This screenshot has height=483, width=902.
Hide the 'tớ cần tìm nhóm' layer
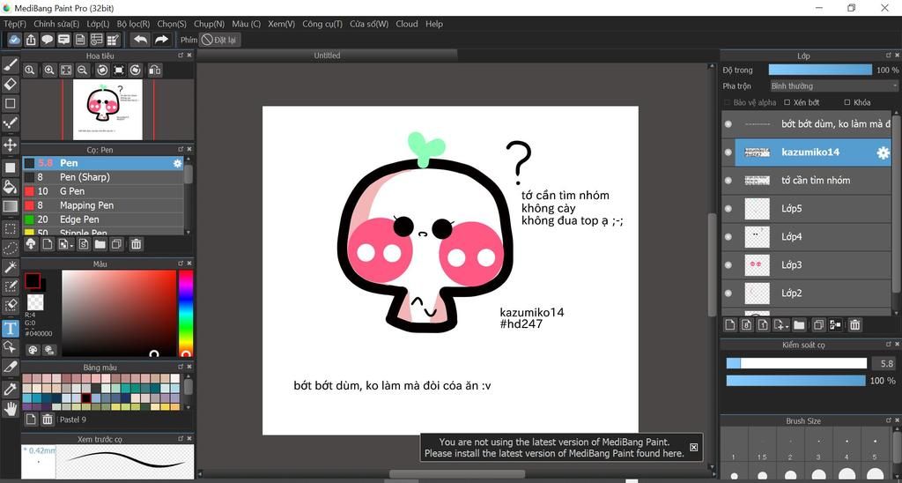(x=728, y=181)
